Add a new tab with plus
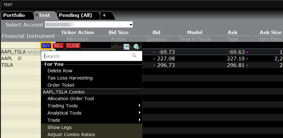This screenshot has width=283, height=138. pyautogui.click(x=104, y=15)
